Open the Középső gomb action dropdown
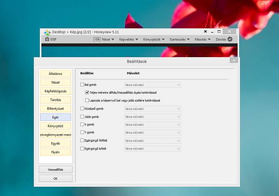The height and width of the screenshot is (196, 279). pos(153,109)
